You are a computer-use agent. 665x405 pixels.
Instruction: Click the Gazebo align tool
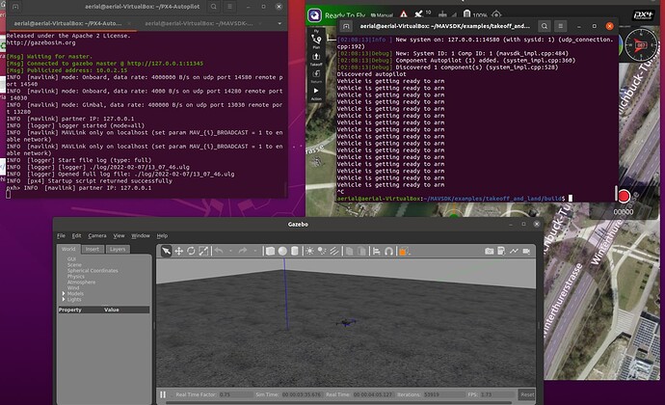pyautogui.click(x=376, y=252)
